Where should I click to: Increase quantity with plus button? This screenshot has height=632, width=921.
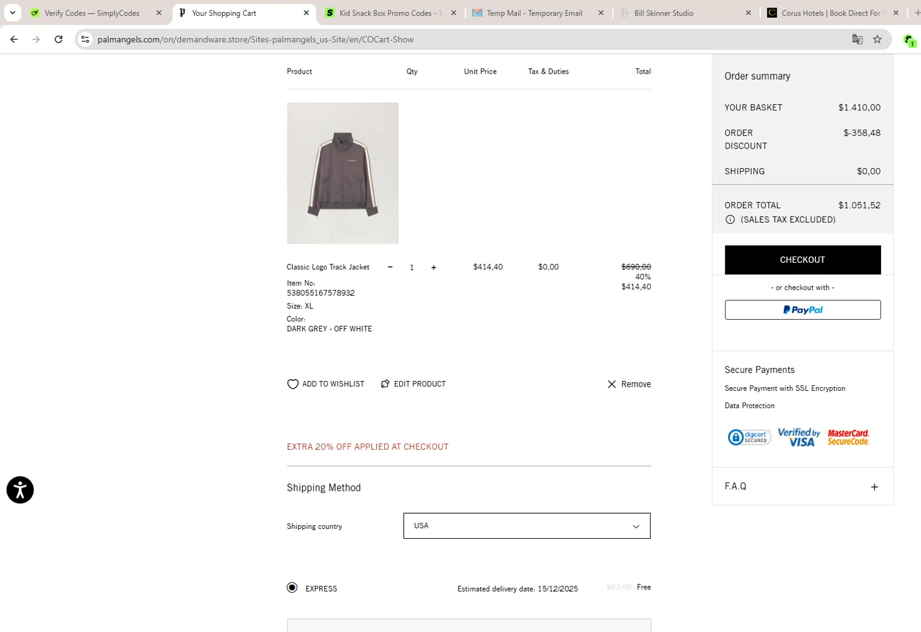[433, 267]
